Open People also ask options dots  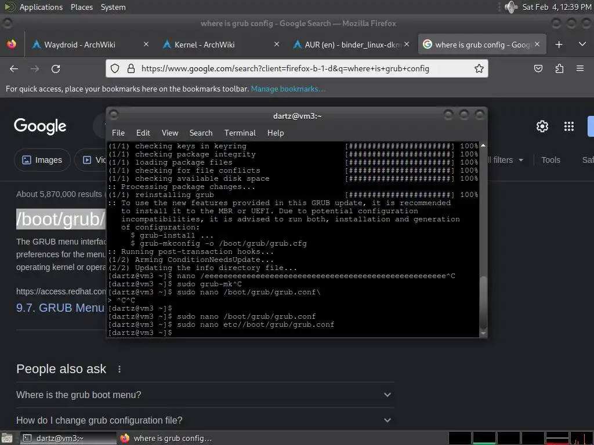[119, 369]
